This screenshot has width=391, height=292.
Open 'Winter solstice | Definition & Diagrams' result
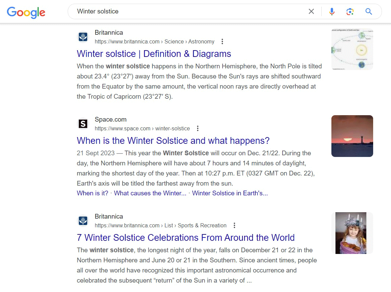(154, 54)
